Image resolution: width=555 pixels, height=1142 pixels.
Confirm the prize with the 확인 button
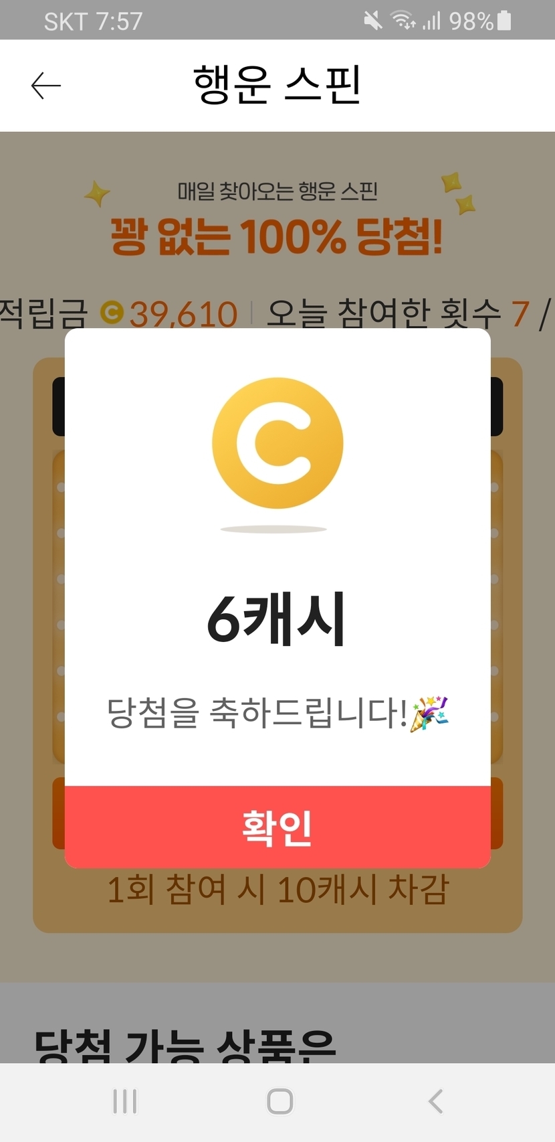tap(277, 827)
